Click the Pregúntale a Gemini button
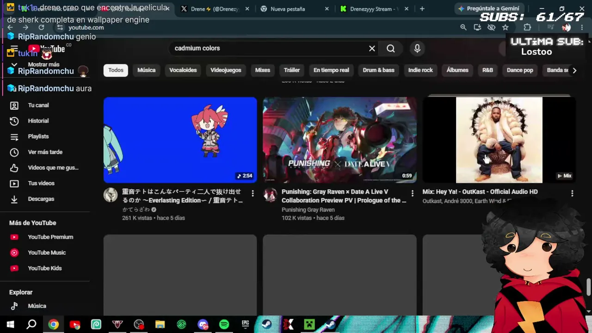The height and width of the screenshot is (333, 592). [x=488, y=9]
